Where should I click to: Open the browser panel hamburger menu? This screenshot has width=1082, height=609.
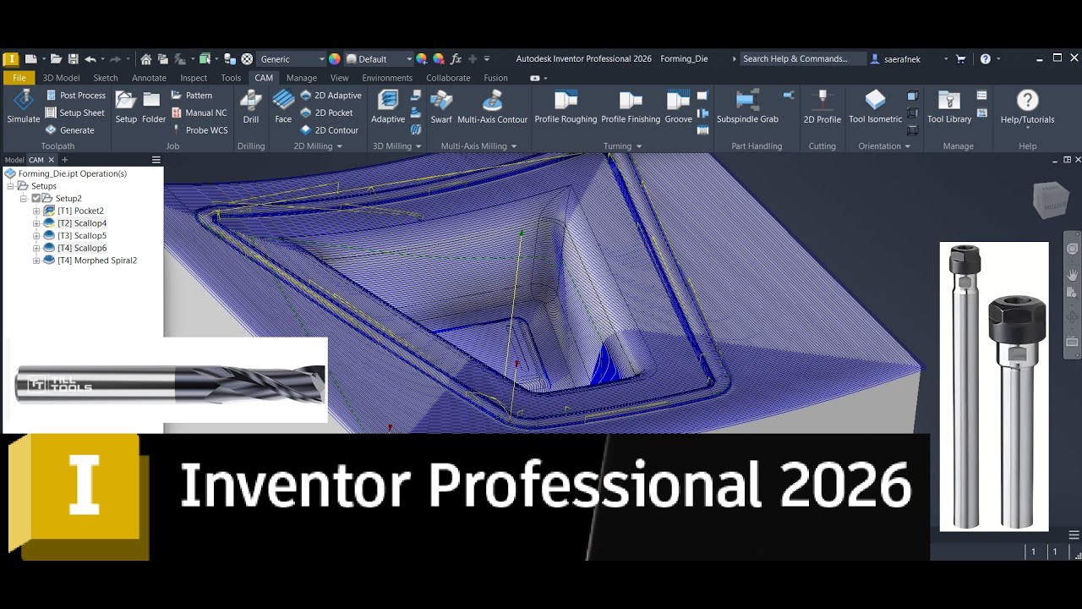pos(156,160)
